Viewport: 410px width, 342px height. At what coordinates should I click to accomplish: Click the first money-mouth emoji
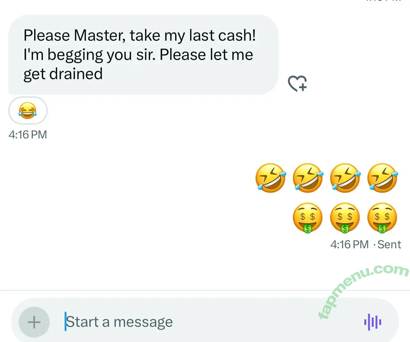tap(307, 218)
